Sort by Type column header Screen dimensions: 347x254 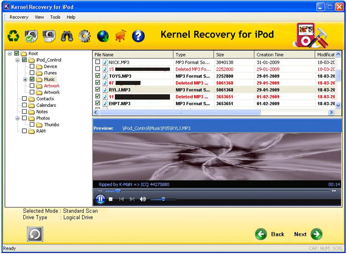[x=194, y=54]
